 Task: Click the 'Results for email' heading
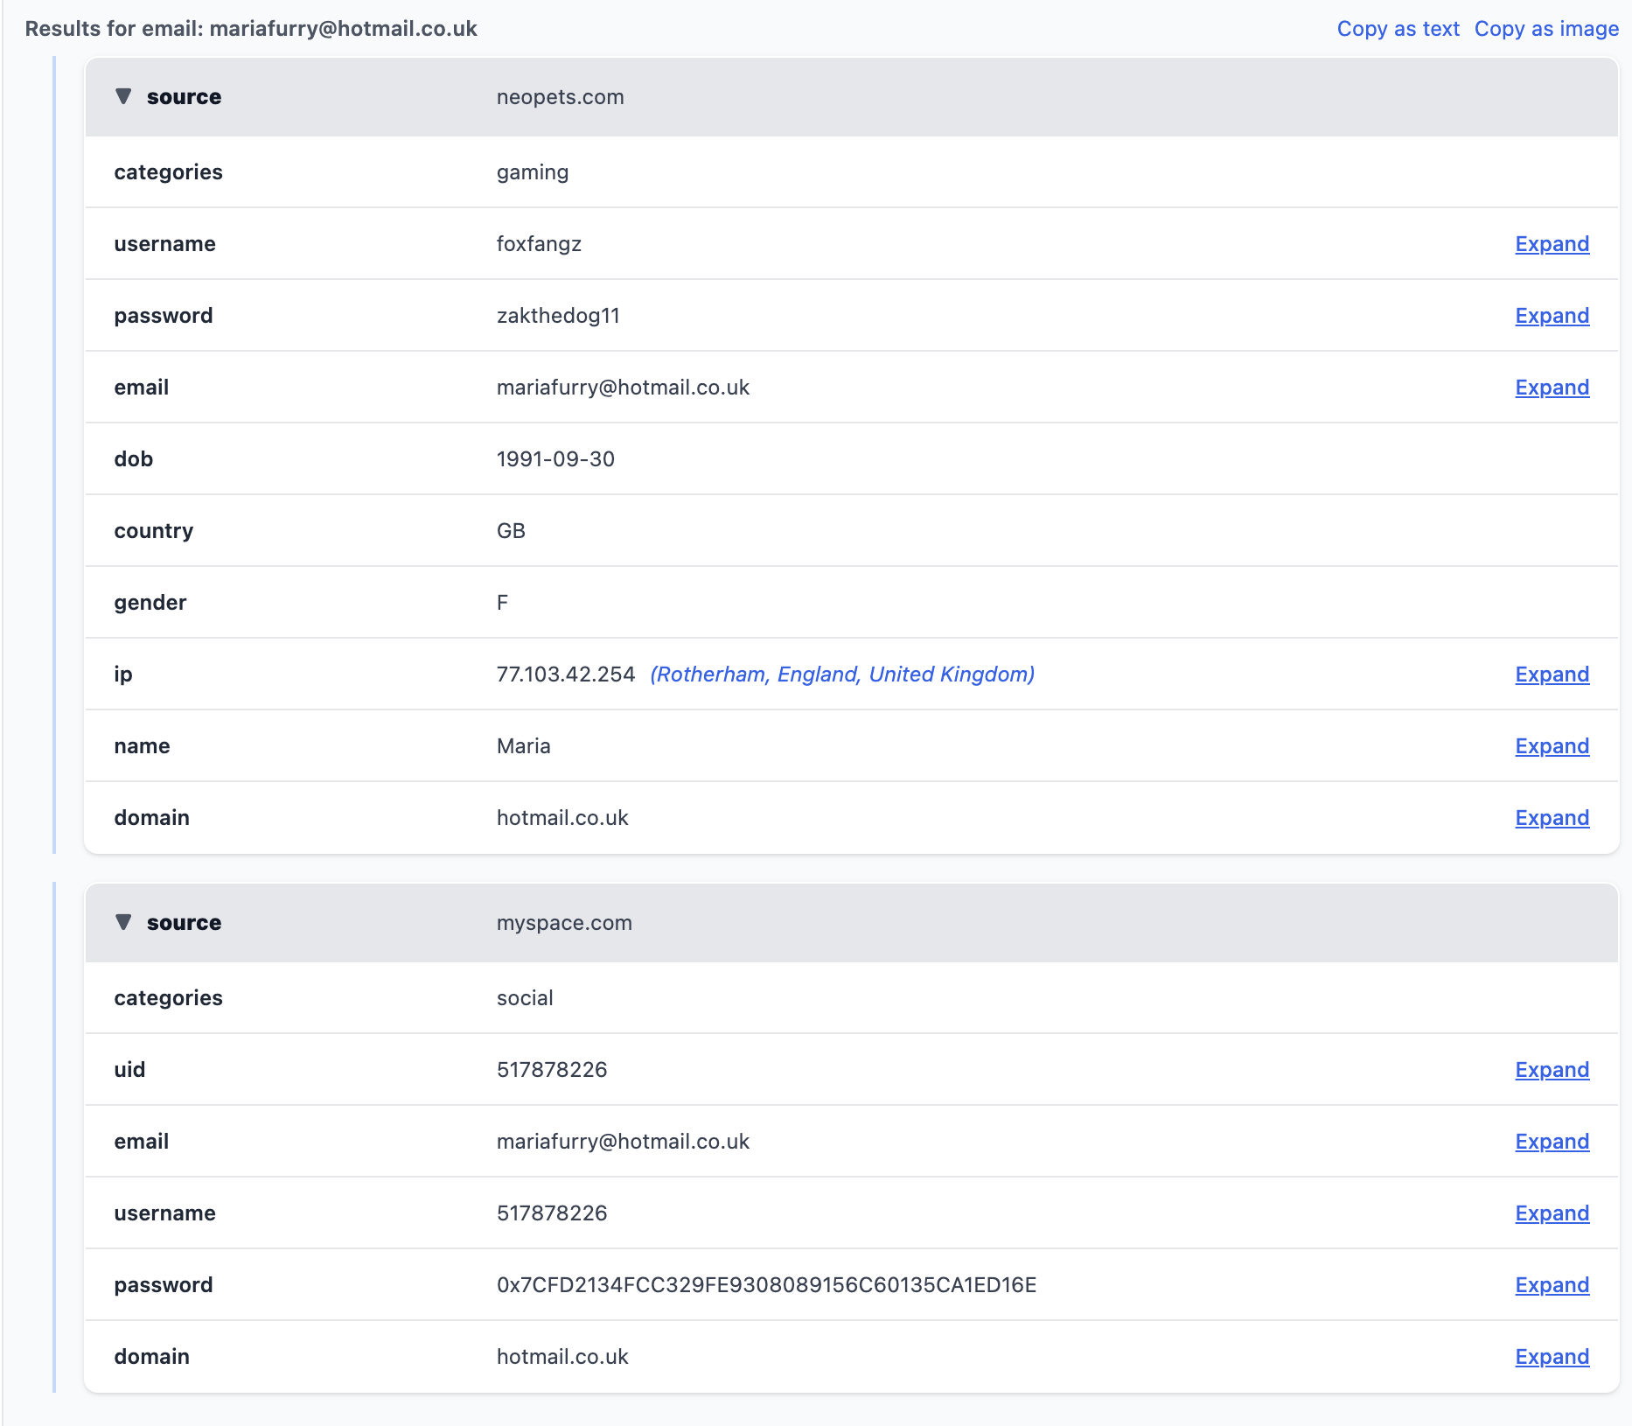(251, 29)
